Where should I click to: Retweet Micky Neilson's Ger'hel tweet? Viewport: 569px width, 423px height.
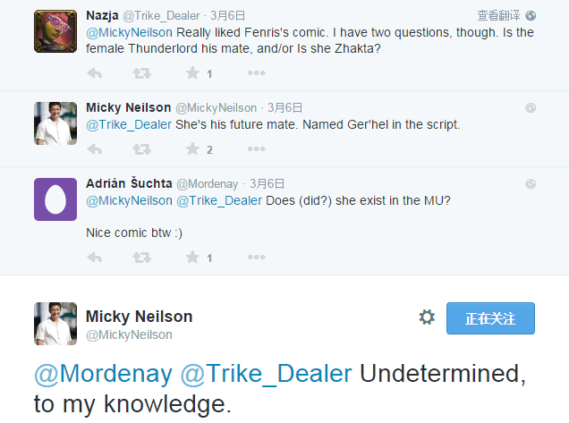click(141, 149)
